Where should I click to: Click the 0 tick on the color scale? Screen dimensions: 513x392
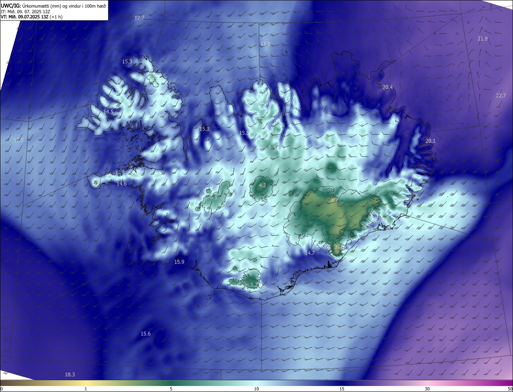[2, 389]
